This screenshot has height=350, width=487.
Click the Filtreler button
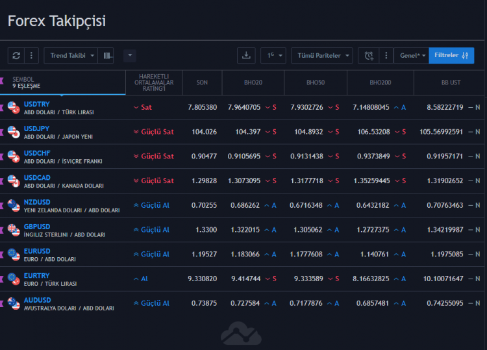(x=451, y=56)
